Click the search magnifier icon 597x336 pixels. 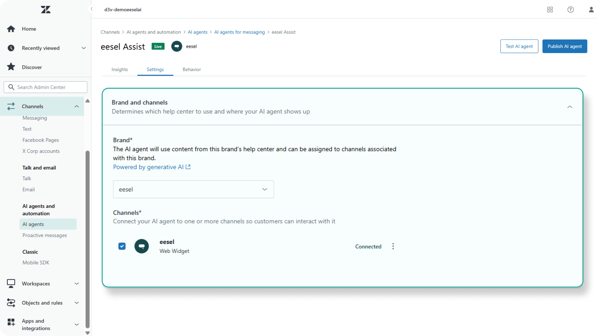pos(11,87)
